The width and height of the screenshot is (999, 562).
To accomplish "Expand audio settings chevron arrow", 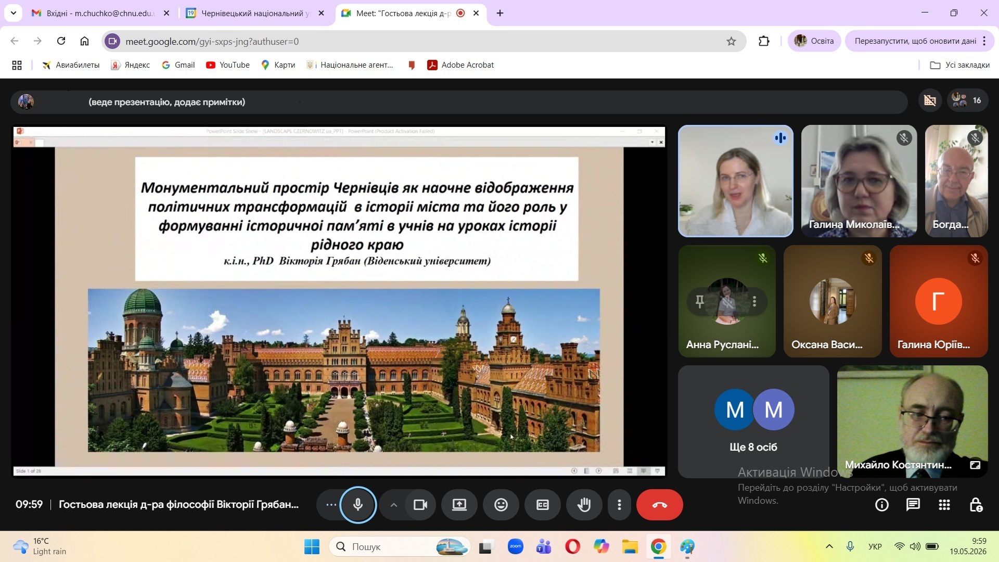I will click(394, 505).
